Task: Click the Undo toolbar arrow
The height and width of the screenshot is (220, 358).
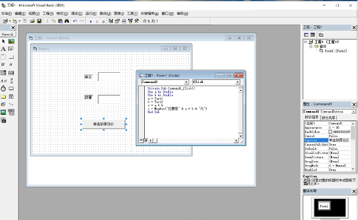Action: pos(75,21)
